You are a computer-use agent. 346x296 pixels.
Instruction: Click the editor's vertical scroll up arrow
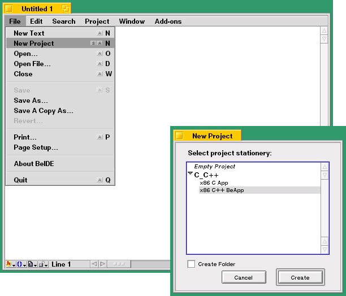coord(324,31)
